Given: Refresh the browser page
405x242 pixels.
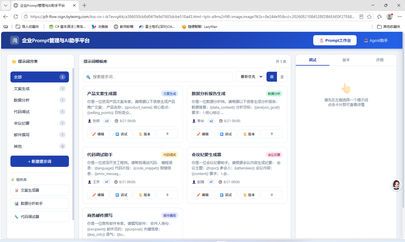Looking at the screenshot, I should [16, 17].
